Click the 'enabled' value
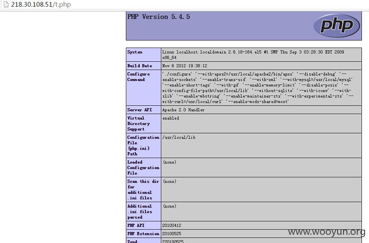 pyautogui.click(x=171, y=118)
